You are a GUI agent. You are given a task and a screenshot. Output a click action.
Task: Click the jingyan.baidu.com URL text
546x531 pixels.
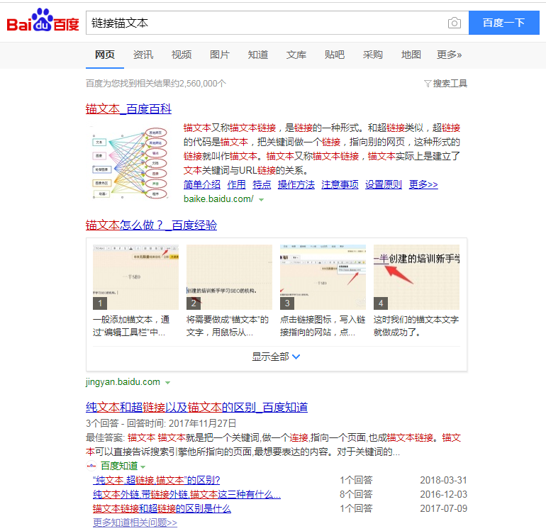[123, 382]
